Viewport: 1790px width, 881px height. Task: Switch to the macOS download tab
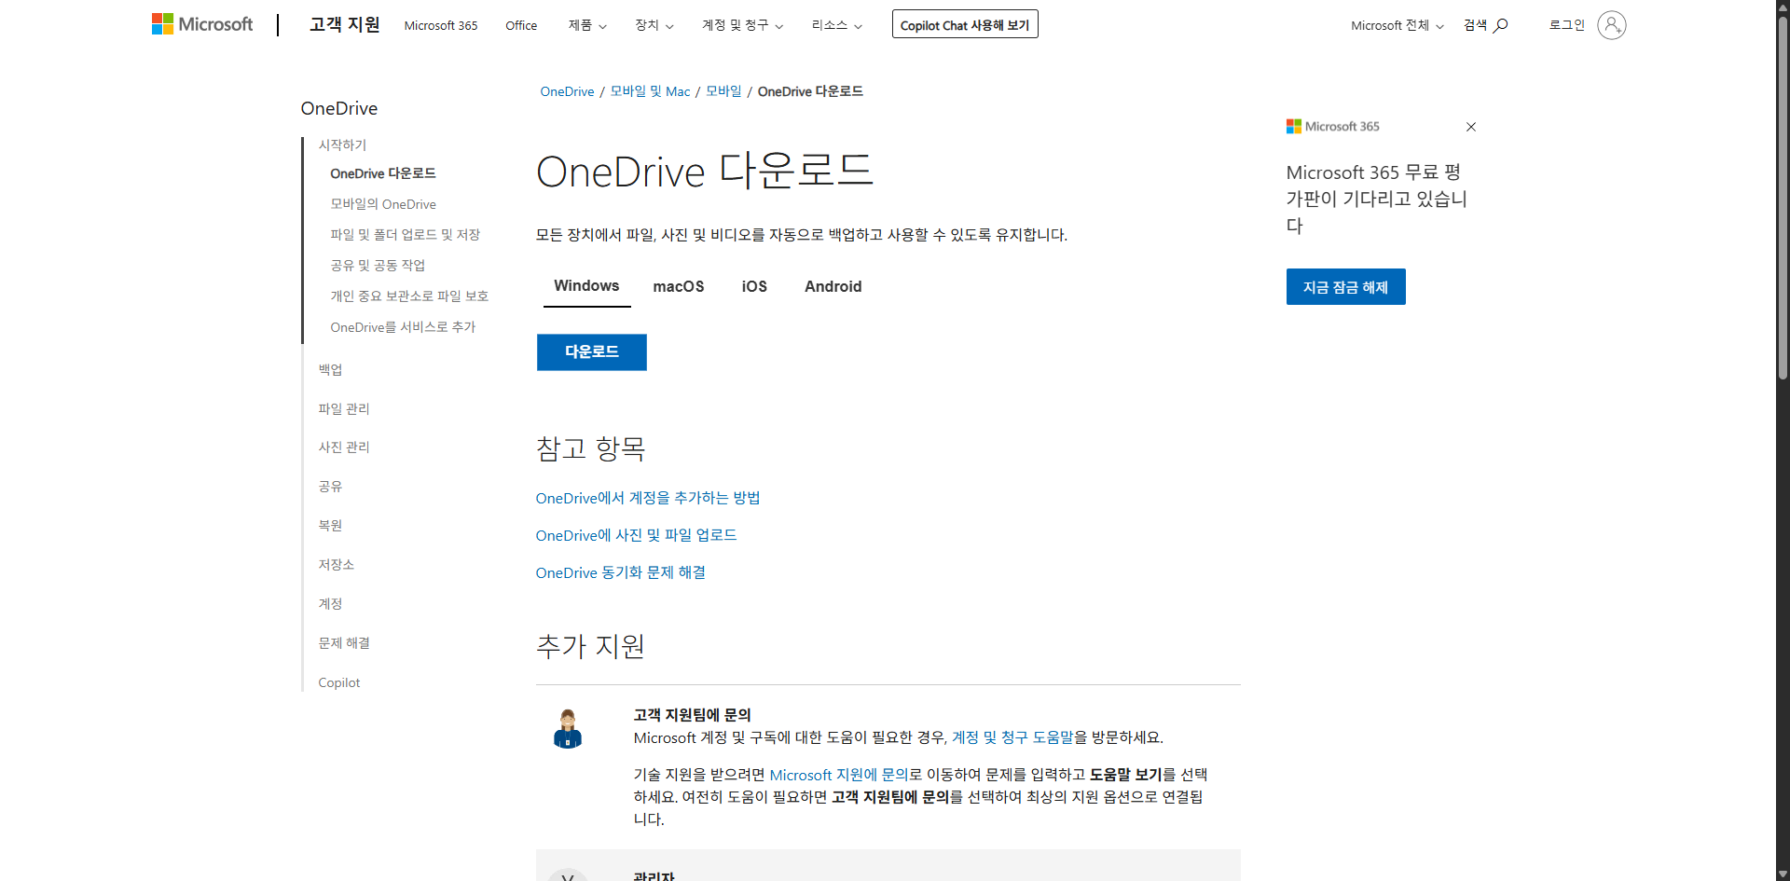[x=679, y=286]
